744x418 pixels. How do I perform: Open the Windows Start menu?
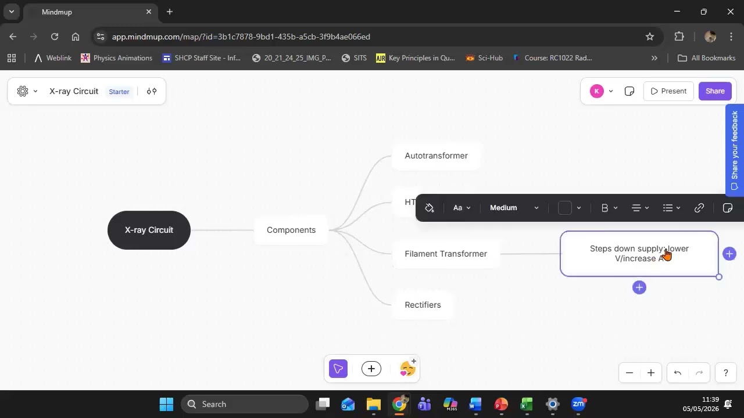click(166, 404)
